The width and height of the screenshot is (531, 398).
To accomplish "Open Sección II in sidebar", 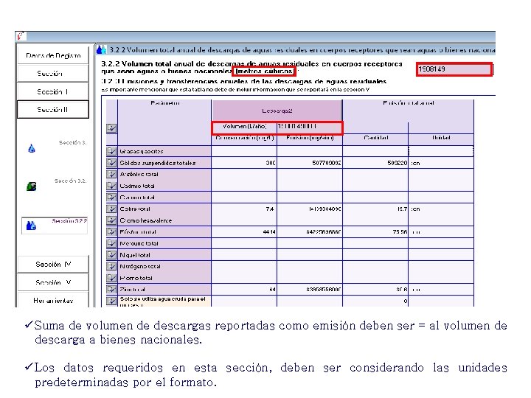I will (x=53, y=91).
